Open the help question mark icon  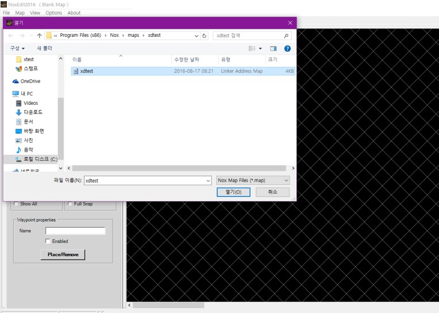(287, 49)
